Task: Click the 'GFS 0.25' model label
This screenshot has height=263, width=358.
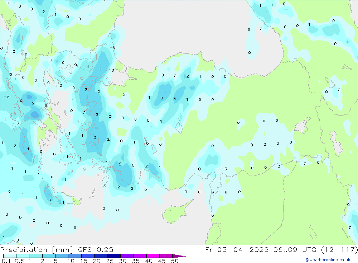Action: (x=96, y=249)
